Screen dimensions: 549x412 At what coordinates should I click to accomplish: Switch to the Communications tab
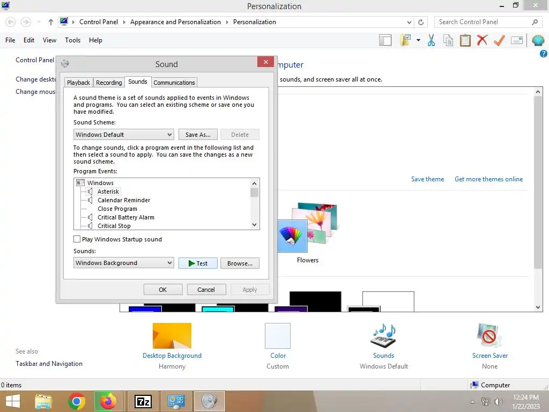[174, 82]
